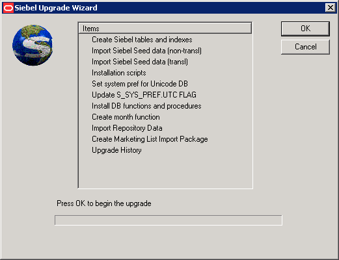This screenshot has height=260, width=339.
Task: Select Import Siebel Seed data (non-transl)
Action: point(146,51)
